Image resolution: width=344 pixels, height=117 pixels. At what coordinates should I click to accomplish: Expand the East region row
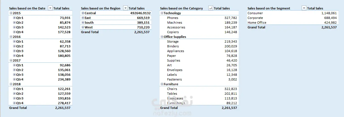point(83,18)
